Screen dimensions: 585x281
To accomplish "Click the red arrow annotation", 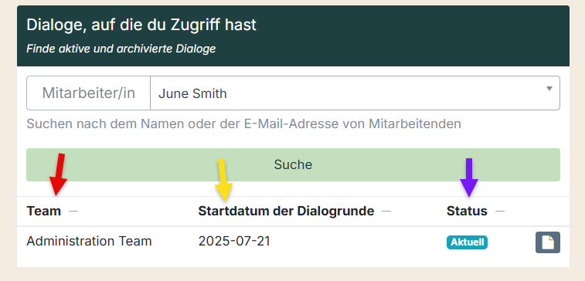I will click(59, 174).
